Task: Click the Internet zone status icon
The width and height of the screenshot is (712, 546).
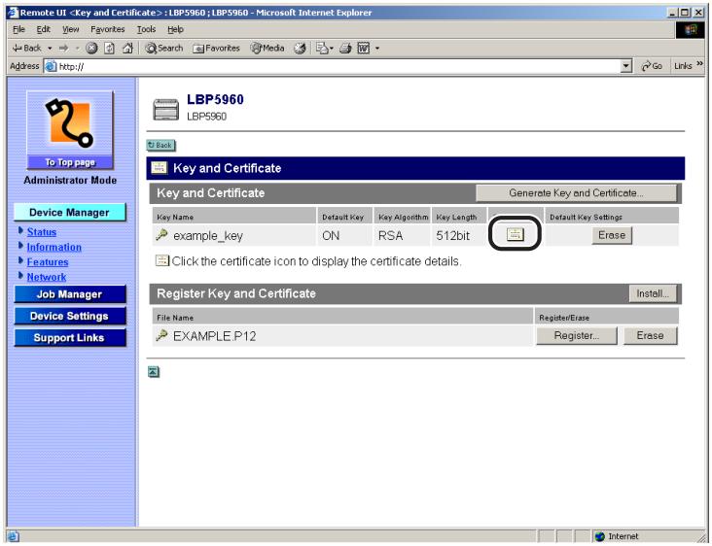Action: pyautogui.click(x=600, y=536)
